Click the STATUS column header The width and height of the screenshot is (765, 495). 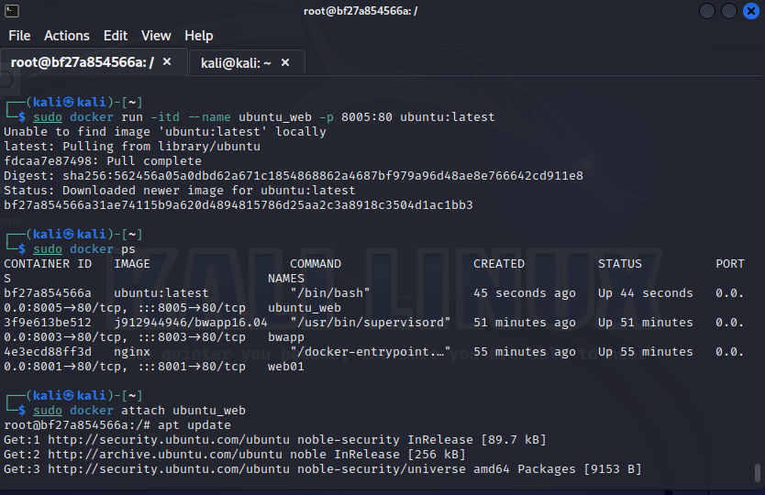620,264
